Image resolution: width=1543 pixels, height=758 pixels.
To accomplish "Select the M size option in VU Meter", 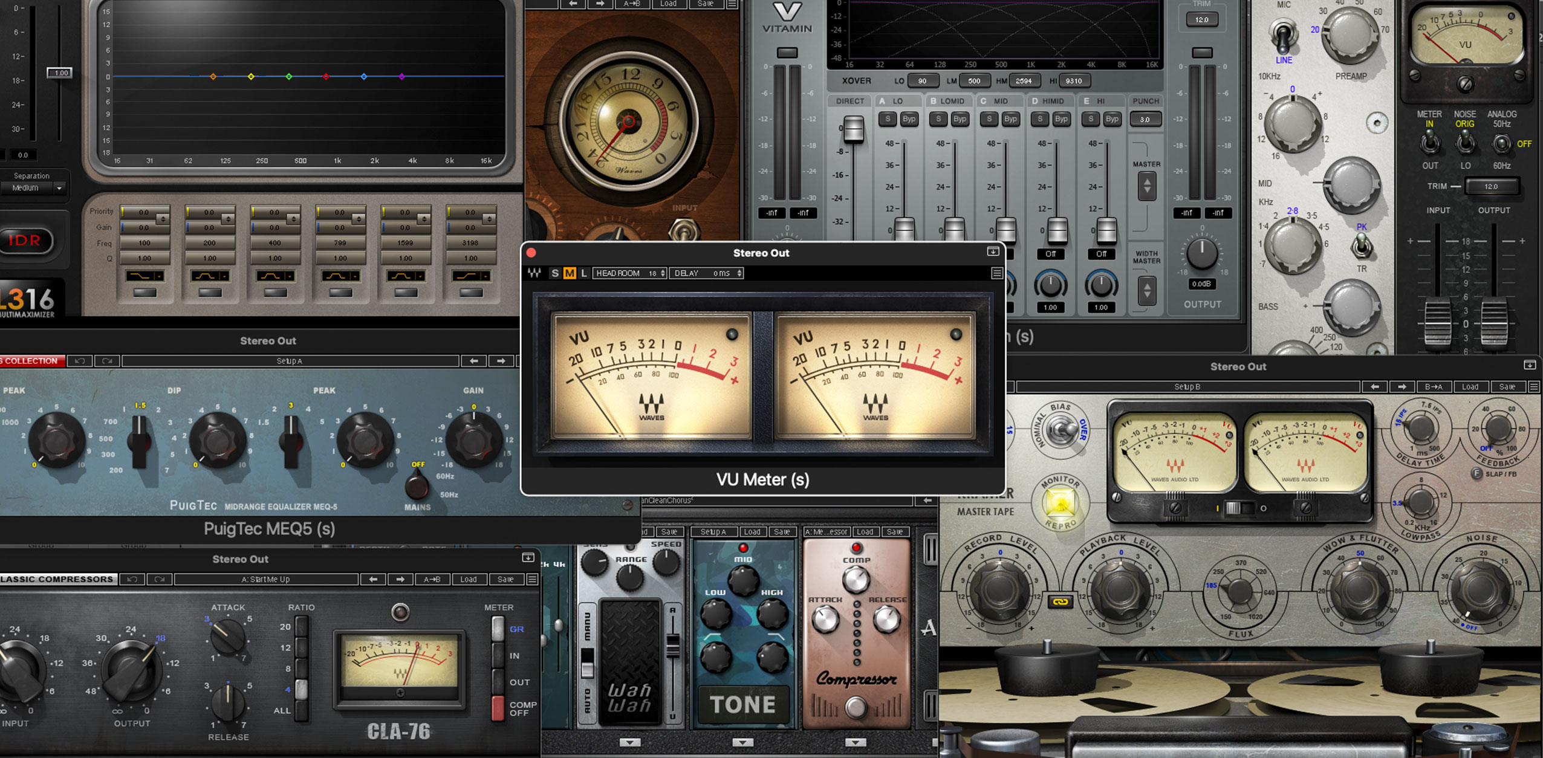I will 569,273.
